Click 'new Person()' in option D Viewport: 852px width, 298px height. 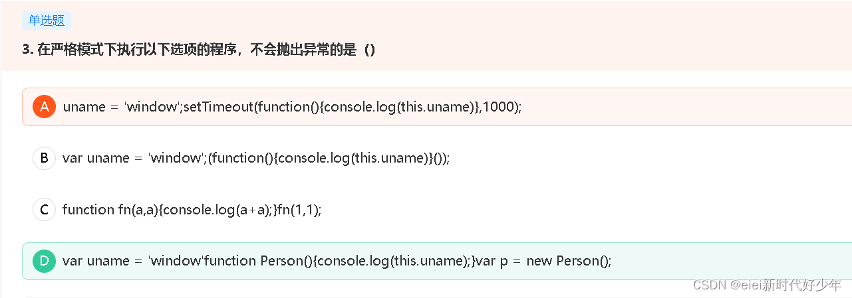click(x=569, y=261)
